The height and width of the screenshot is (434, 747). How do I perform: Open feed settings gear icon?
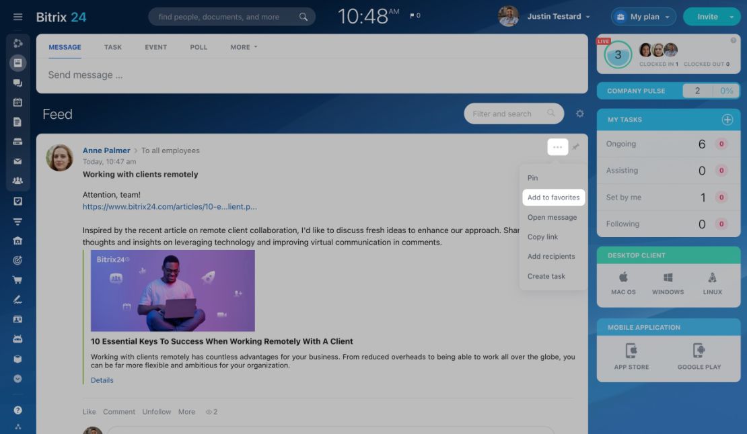580,114
